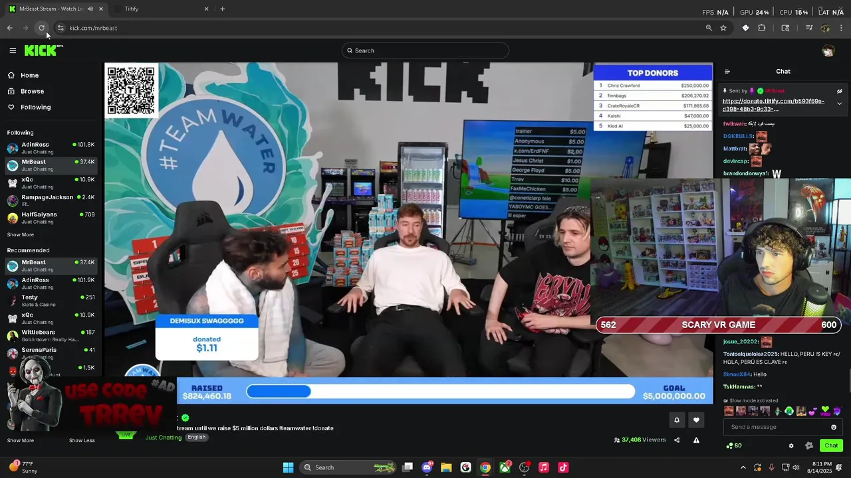Open RampageJackson channel under Following
851x478 pixels.
tap(51, 200)
